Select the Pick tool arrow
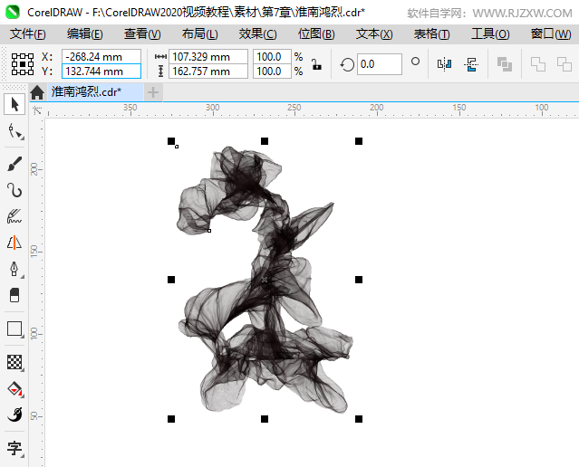Screen dimensions: 579x467 (14, 104)
